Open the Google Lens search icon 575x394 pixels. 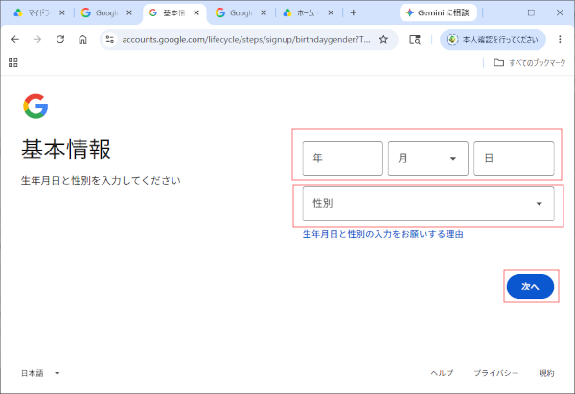(x=415, y=39)
